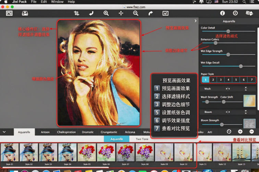Open image file icon in toolbar
259x172 pixels.
[x=9, y=13]
